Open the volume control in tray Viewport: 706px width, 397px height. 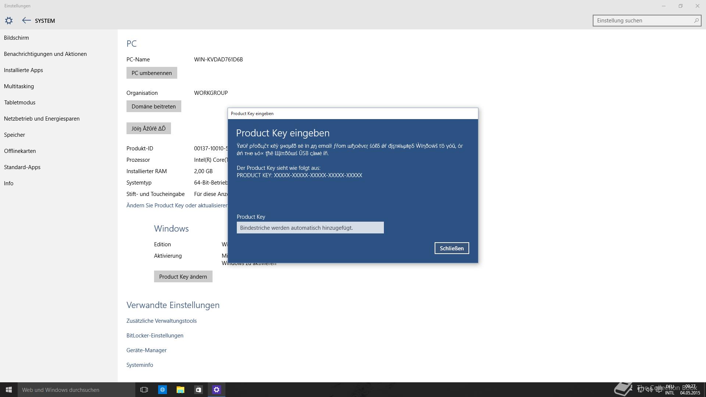[x=649, y=390]
